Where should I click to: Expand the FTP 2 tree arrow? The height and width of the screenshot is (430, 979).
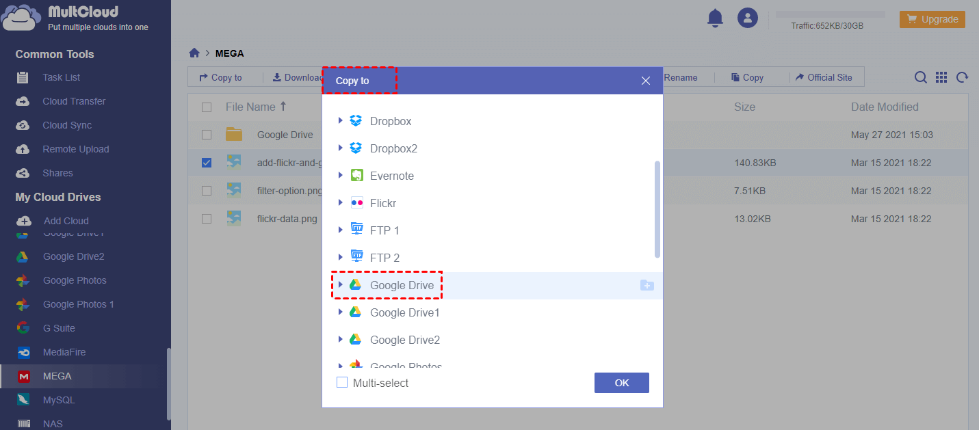click(341, 257)
